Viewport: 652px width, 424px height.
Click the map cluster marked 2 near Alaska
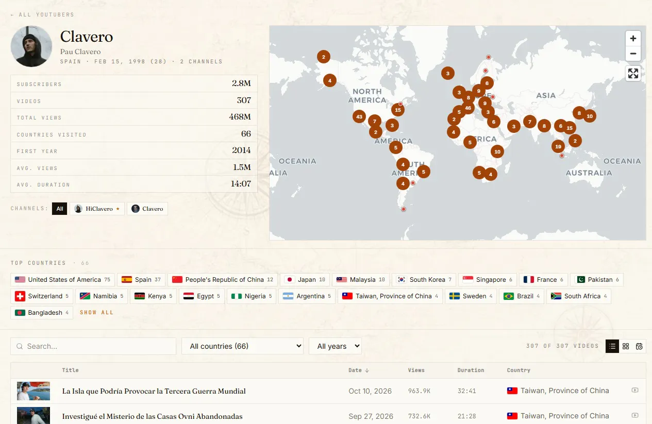[324, 57]
